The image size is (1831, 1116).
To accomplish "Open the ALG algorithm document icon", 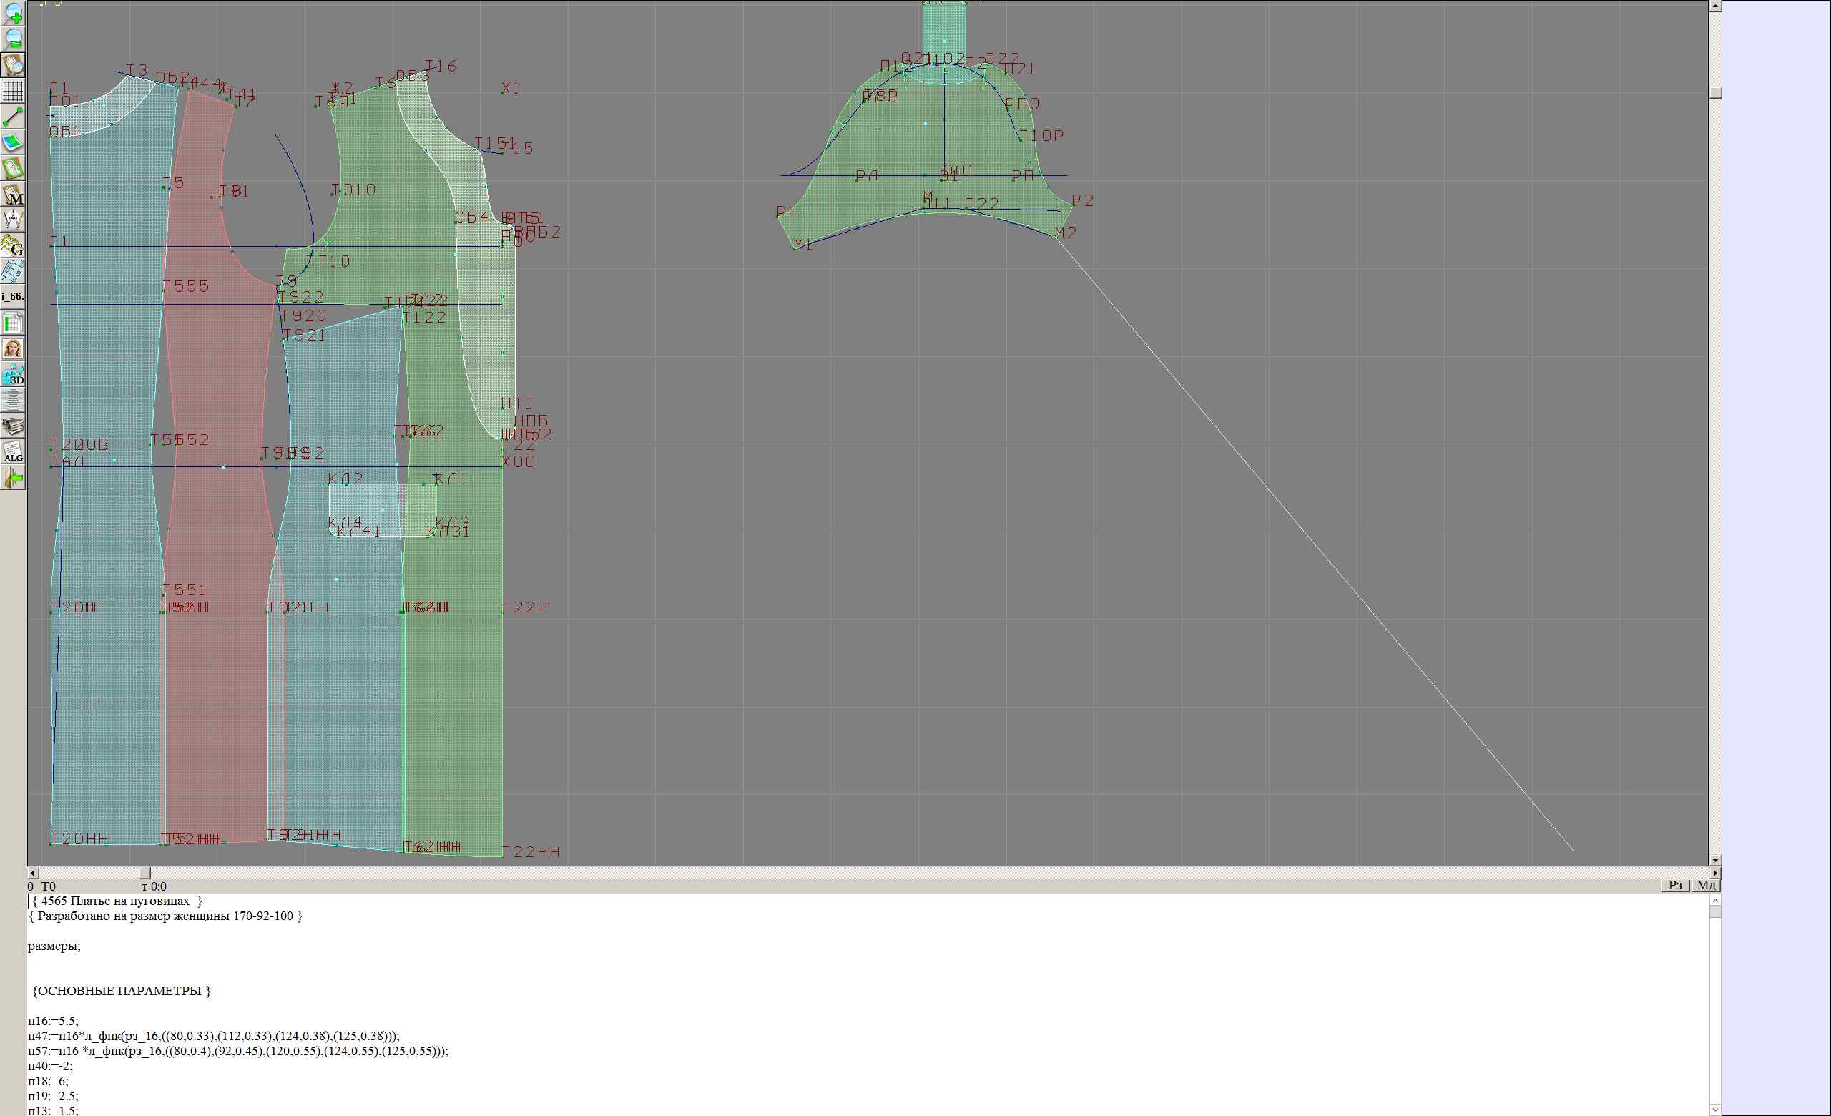I will [14, 451].
